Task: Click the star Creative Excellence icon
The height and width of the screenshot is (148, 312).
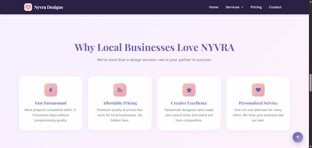Action: click(189, 90)
